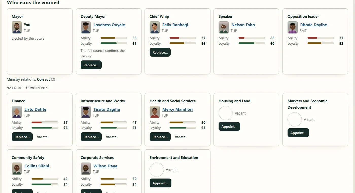Replace the Deputy Mayor

tap(91, 65)
